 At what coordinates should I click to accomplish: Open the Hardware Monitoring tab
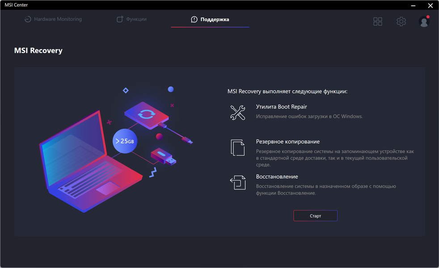(x=53, y=19)
